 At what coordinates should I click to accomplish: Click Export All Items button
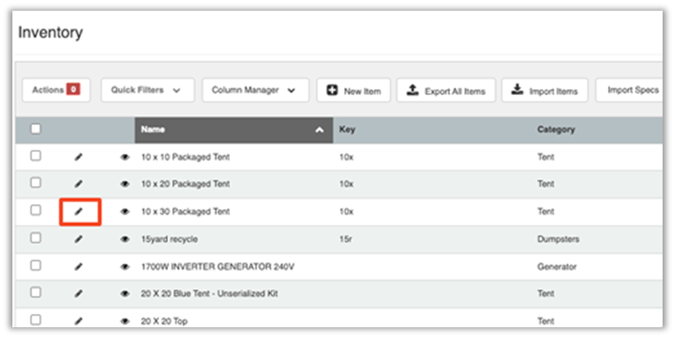coord(446,91)
